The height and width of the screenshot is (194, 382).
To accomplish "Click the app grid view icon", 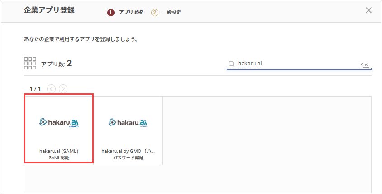I will tap(30, 63).
